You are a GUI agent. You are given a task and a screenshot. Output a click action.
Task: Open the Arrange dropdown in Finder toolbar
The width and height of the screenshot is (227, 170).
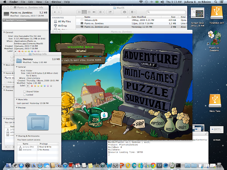tap(101, 12)
